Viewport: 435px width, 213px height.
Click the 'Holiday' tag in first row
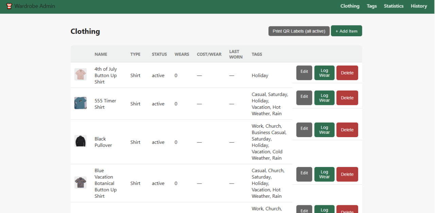coord(260,76)
